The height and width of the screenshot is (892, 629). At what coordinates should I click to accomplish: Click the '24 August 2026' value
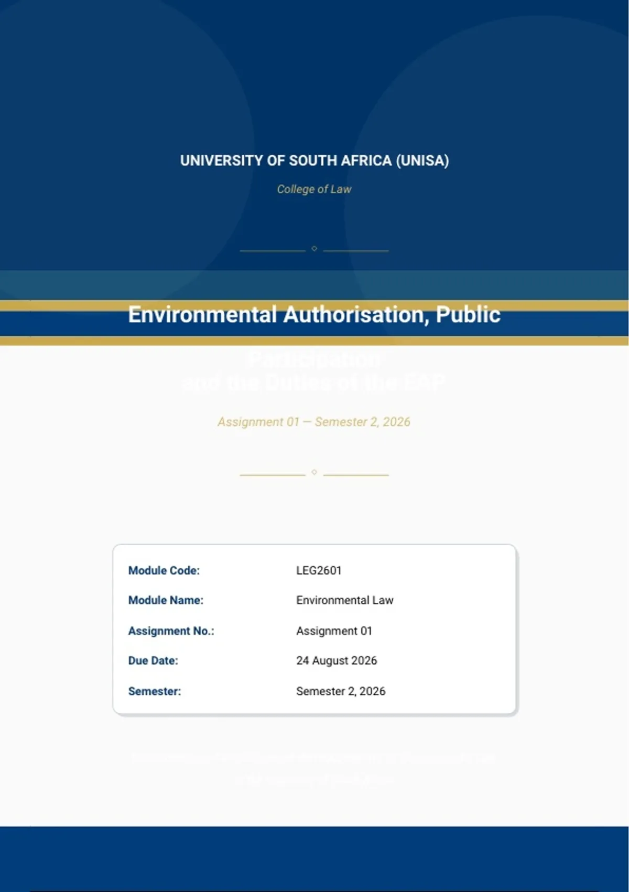337,661
